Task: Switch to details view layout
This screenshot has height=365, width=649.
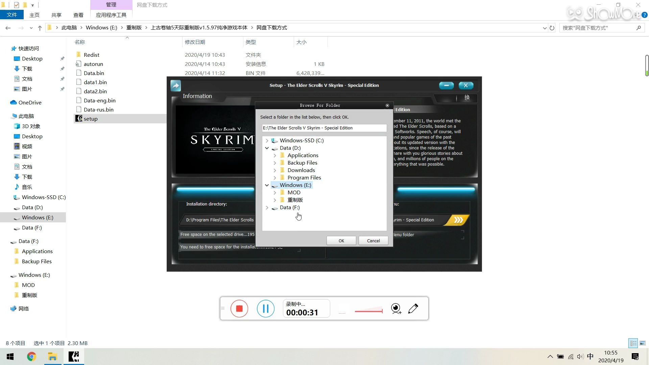Action: click(x=633, y=343)
